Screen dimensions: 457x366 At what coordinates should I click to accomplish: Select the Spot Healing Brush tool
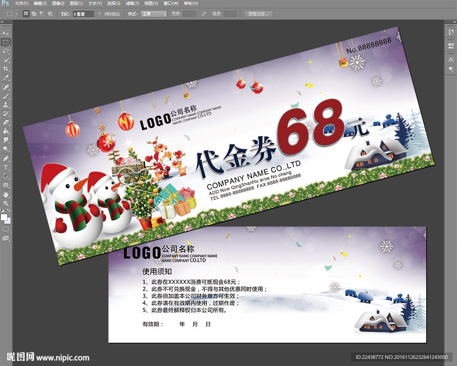tap(6, 87)
